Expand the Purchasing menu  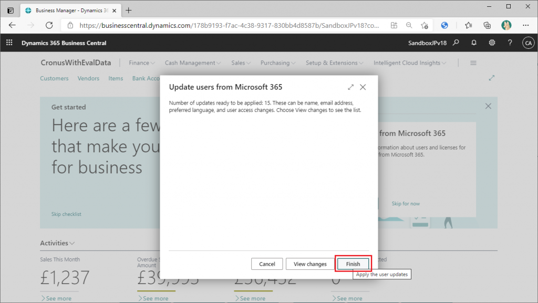pos(277,62)
